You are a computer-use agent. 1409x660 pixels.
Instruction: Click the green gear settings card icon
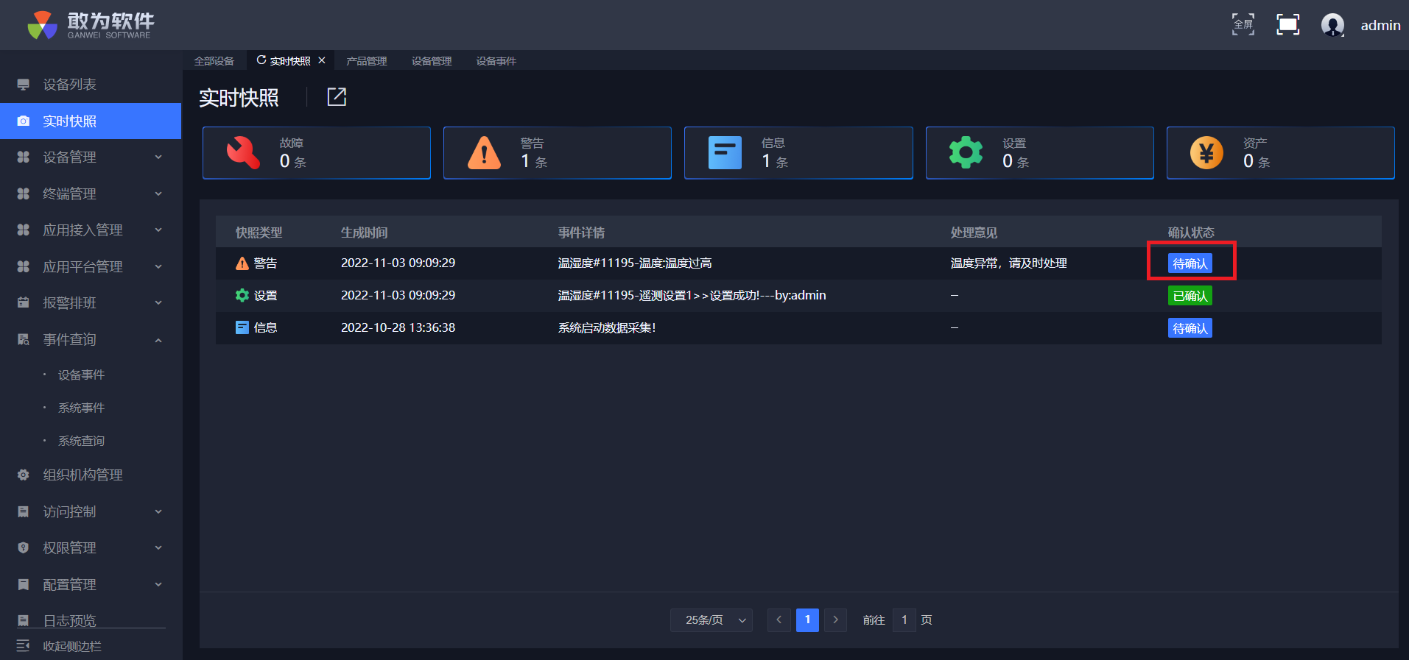pos(966,153)
